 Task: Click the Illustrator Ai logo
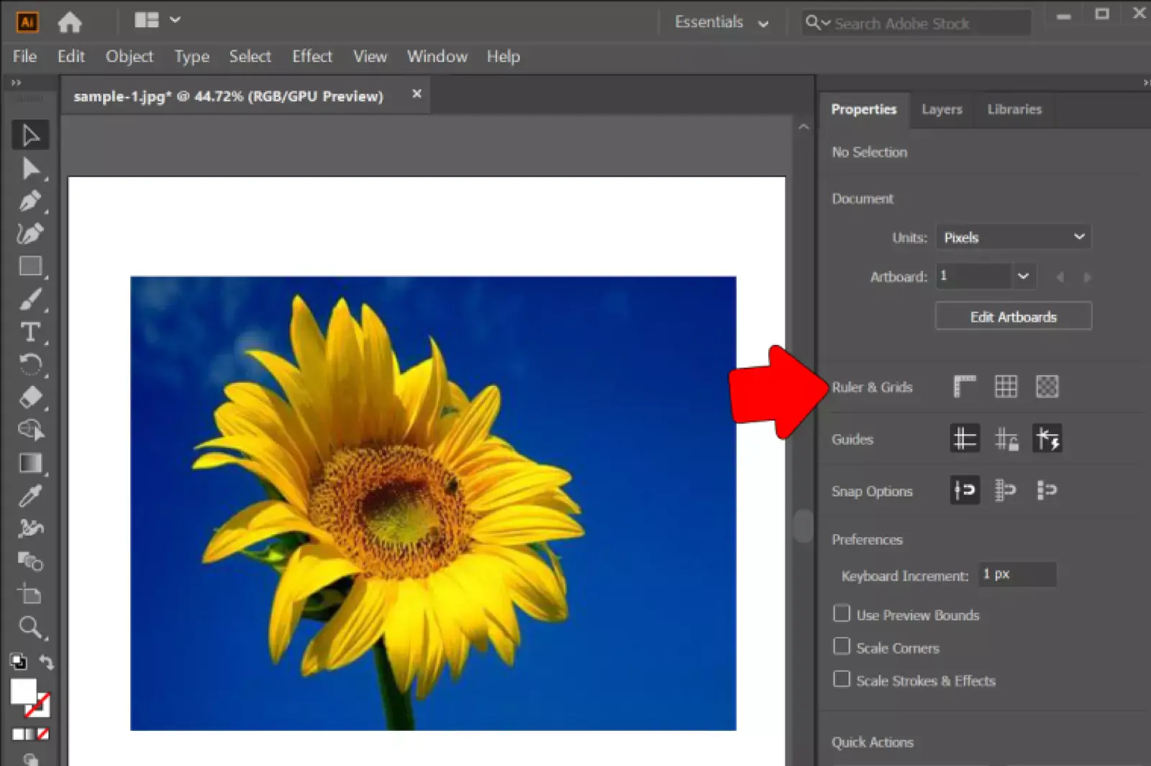tap(27, 22)
